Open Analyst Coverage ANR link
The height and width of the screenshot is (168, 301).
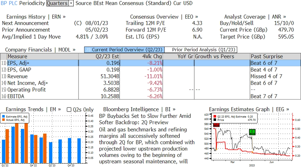click(x=255, y=17)
